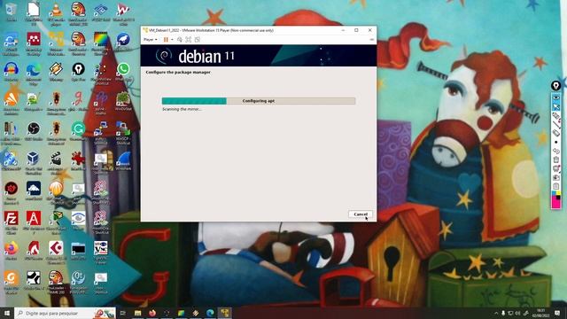Image resolution: width=567 pixels, height=319 pixels.
Task: Enter VMware full screen mode
Action: click(189, 40)
